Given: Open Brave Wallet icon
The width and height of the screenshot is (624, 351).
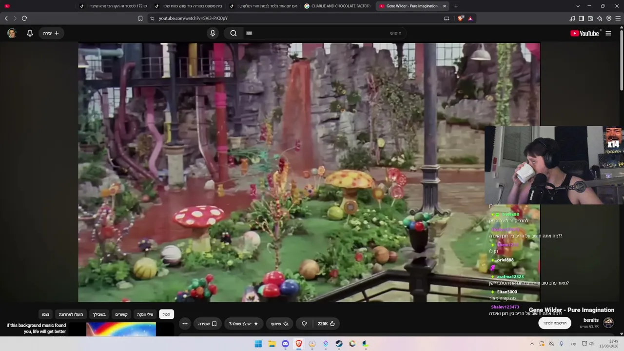Looking at the screenshot, I should point(590,18).
